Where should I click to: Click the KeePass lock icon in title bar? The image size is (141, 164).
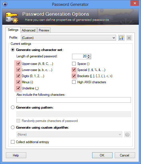(x=5, y=4)
